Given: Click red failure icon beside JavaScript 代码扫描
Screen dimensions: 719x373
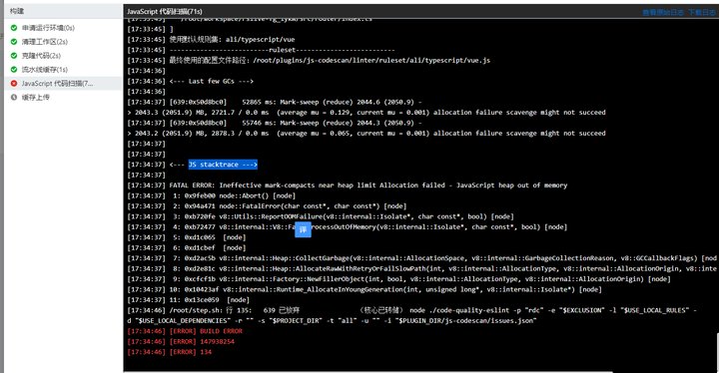Looking at the screenshot, I should pos(14,84).
